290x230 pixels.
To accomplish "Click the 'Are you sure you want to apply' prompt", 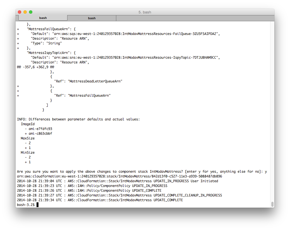I will [142, 172].
